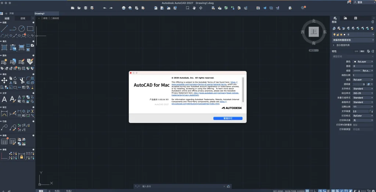This screenshot has height=192, width=376.
Task: Open the plot style ByColor dropdown
Action: (363, 116)
